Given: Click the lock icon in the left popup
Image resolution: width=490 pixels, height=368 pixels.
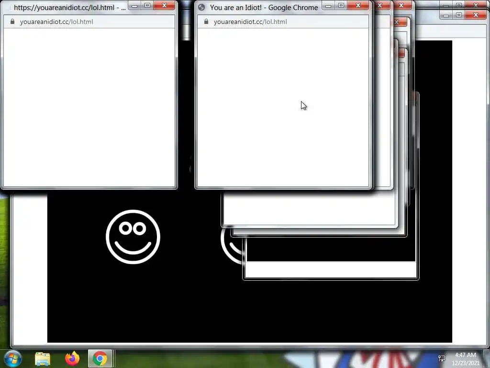Looking at the screenshot, I should 12,22.
